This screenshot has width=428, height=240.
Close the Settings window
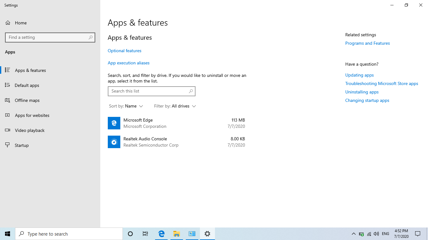(421, 5)
